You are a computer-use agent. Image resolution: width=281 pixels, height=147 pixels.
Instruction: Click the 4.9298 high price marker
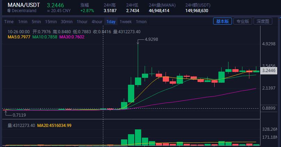151,39
